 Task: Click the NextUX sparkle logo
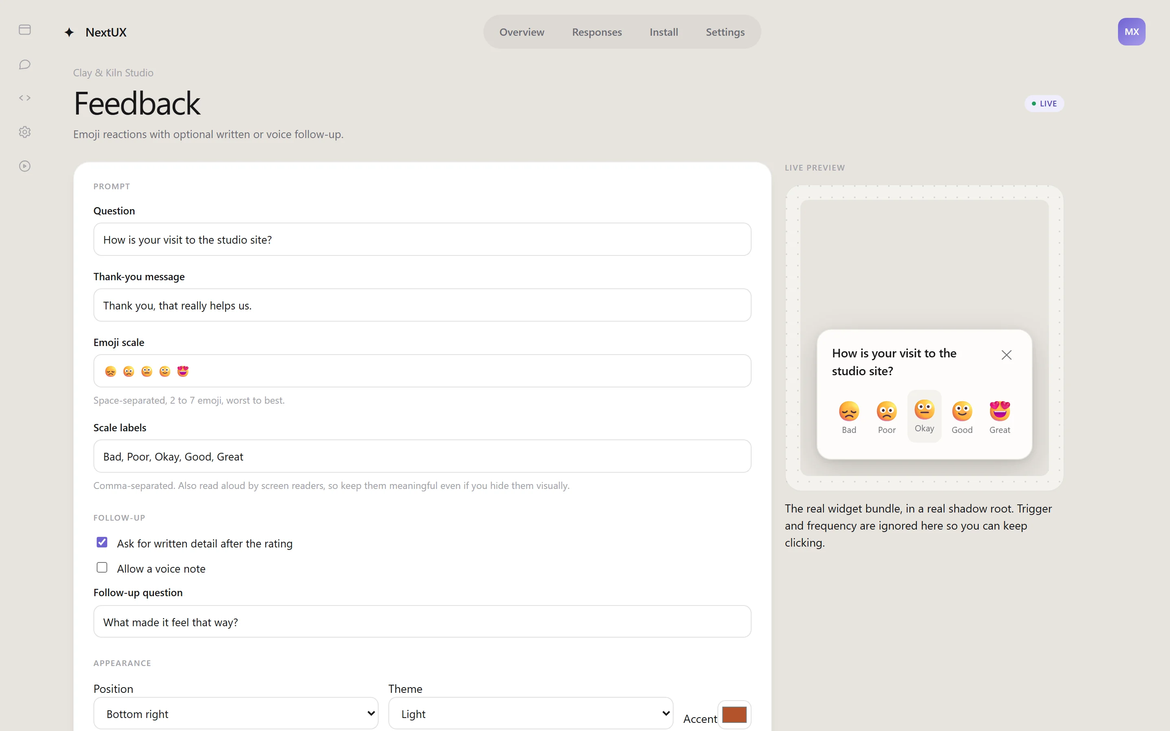point(69,32)
